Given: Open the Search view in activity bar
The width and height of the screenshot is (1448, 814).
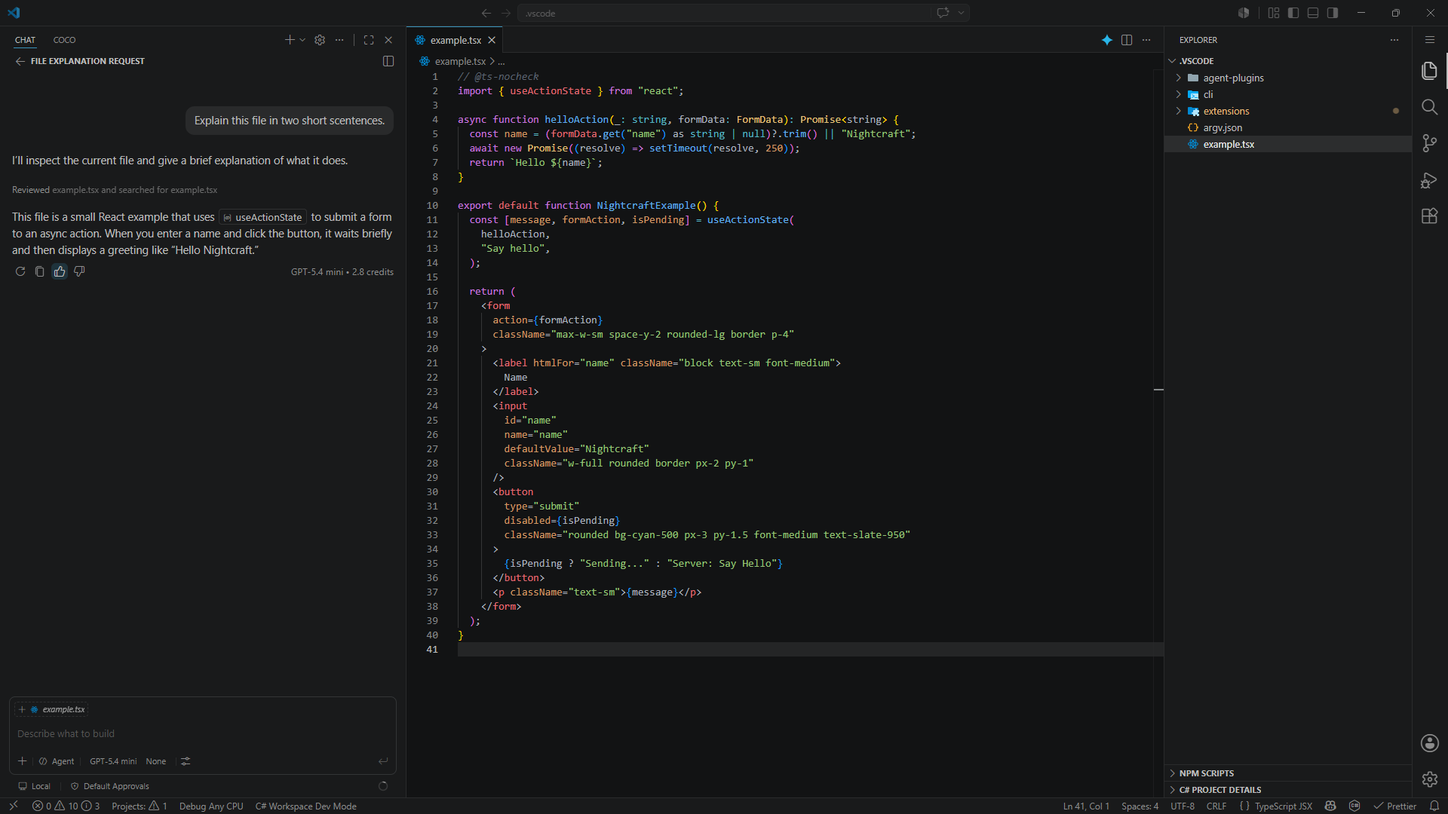Looking at the screenshot, I should coord(1429,107).
